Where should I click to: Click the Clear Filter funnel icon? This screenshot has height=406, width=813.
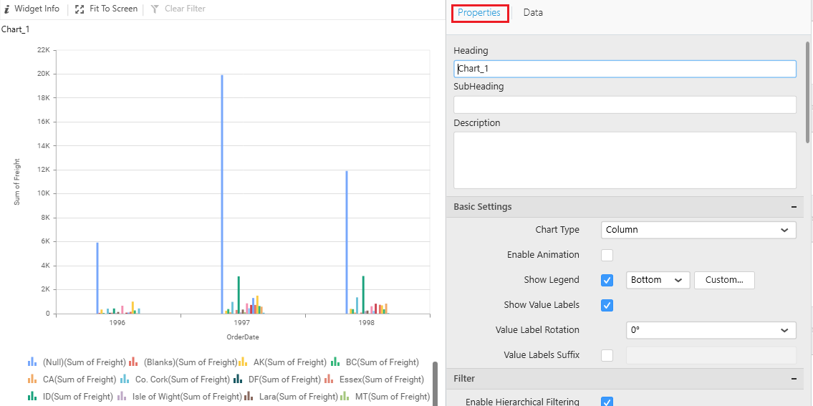pos(155,9)
